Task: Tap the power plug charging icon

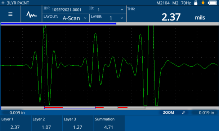Action: (203, 3)
